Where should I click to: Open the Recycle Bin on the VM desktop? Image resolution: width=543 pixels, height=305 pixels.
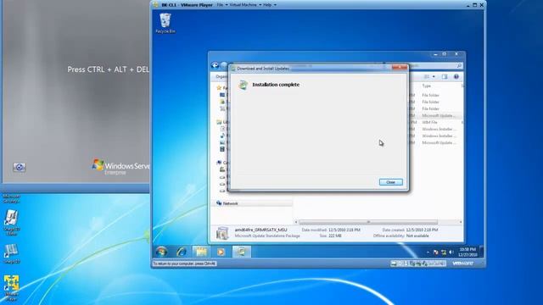click(165, 23)
